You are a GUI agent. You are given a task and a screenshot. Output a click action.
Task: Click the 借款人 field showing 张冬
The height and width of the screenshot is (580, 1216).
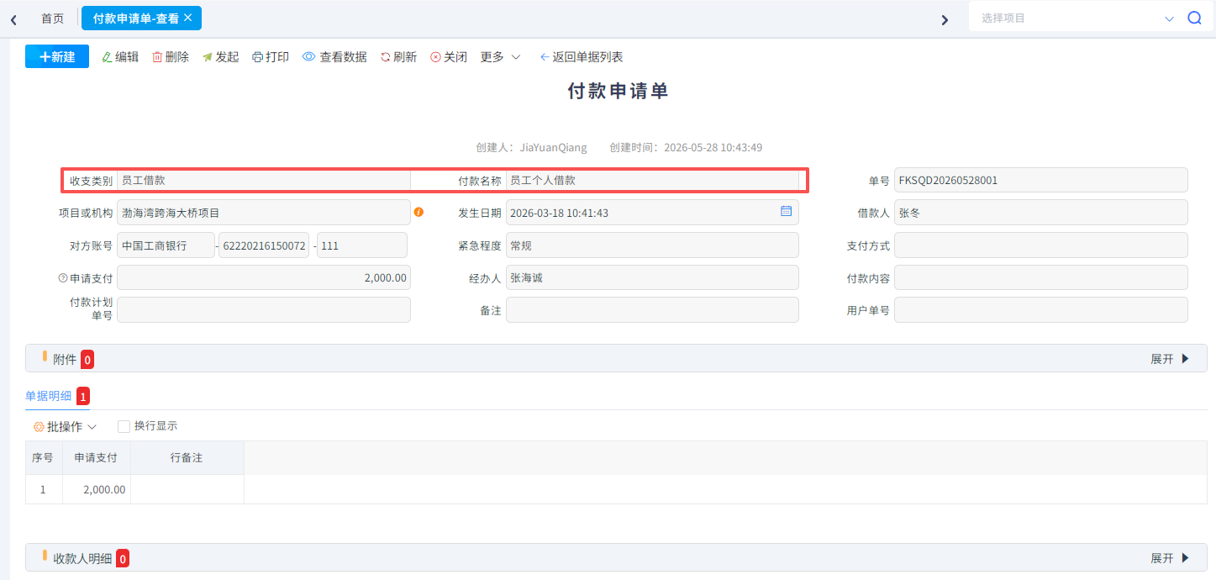(1041, 213)
